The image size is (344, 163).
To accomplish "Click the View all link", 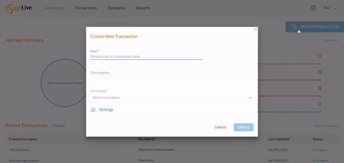I will 59,125.
